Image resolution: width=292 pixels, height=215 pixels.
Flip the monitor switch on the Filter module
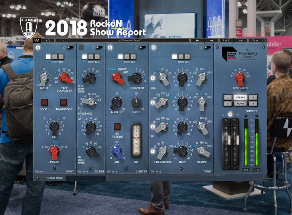(x=99, y=47)
